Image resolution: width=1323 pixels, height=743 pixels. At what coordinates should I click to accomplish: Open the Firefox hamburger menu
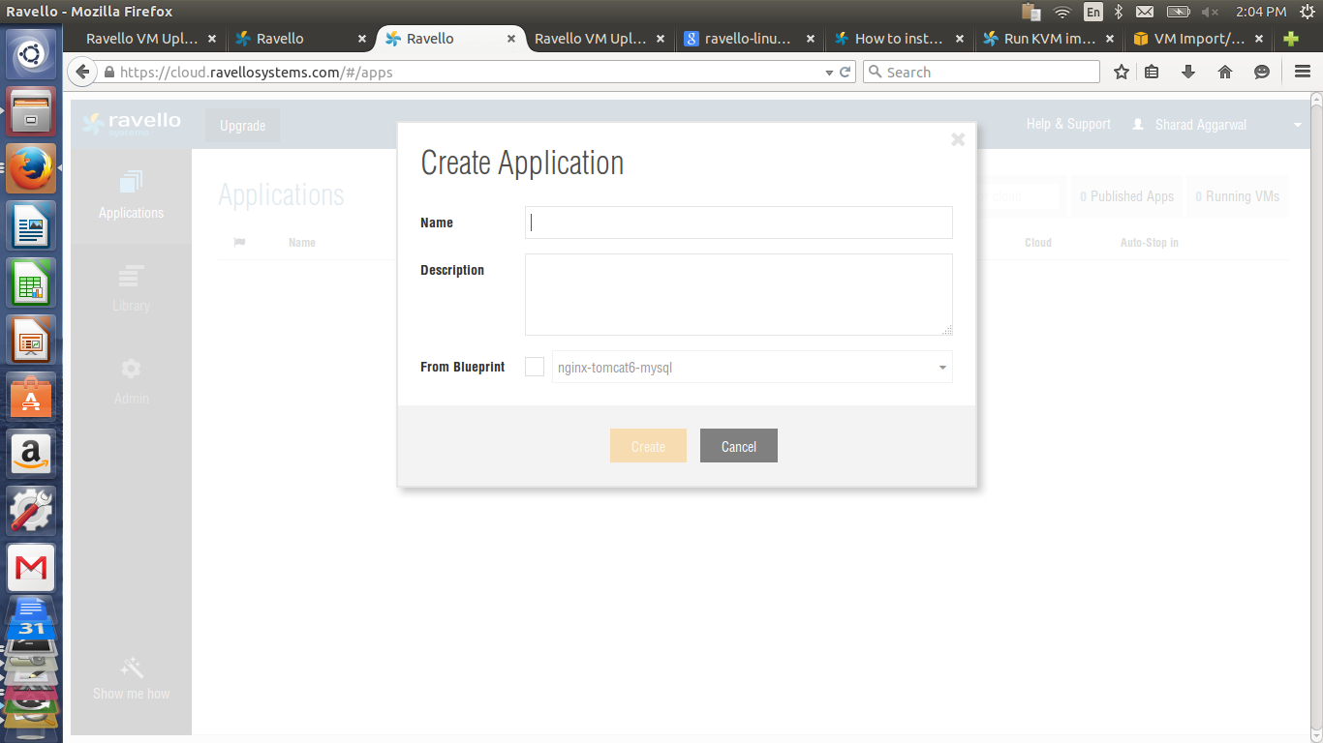[x=1303, y=72]
